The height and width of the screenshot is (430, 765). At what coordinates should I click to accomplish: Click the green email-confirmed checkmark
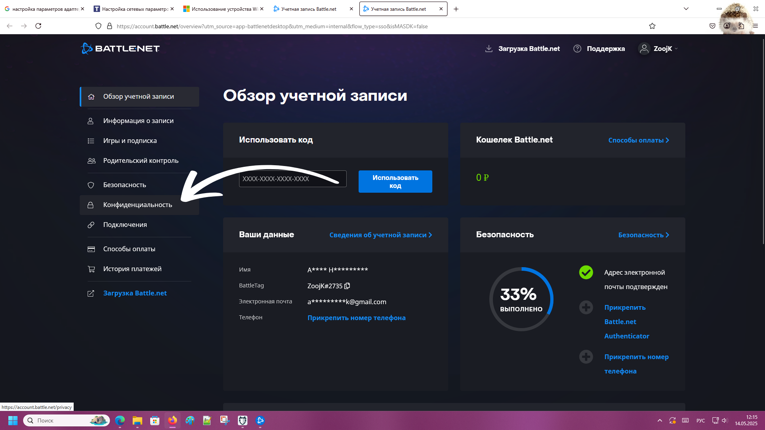tap(586, 272)
